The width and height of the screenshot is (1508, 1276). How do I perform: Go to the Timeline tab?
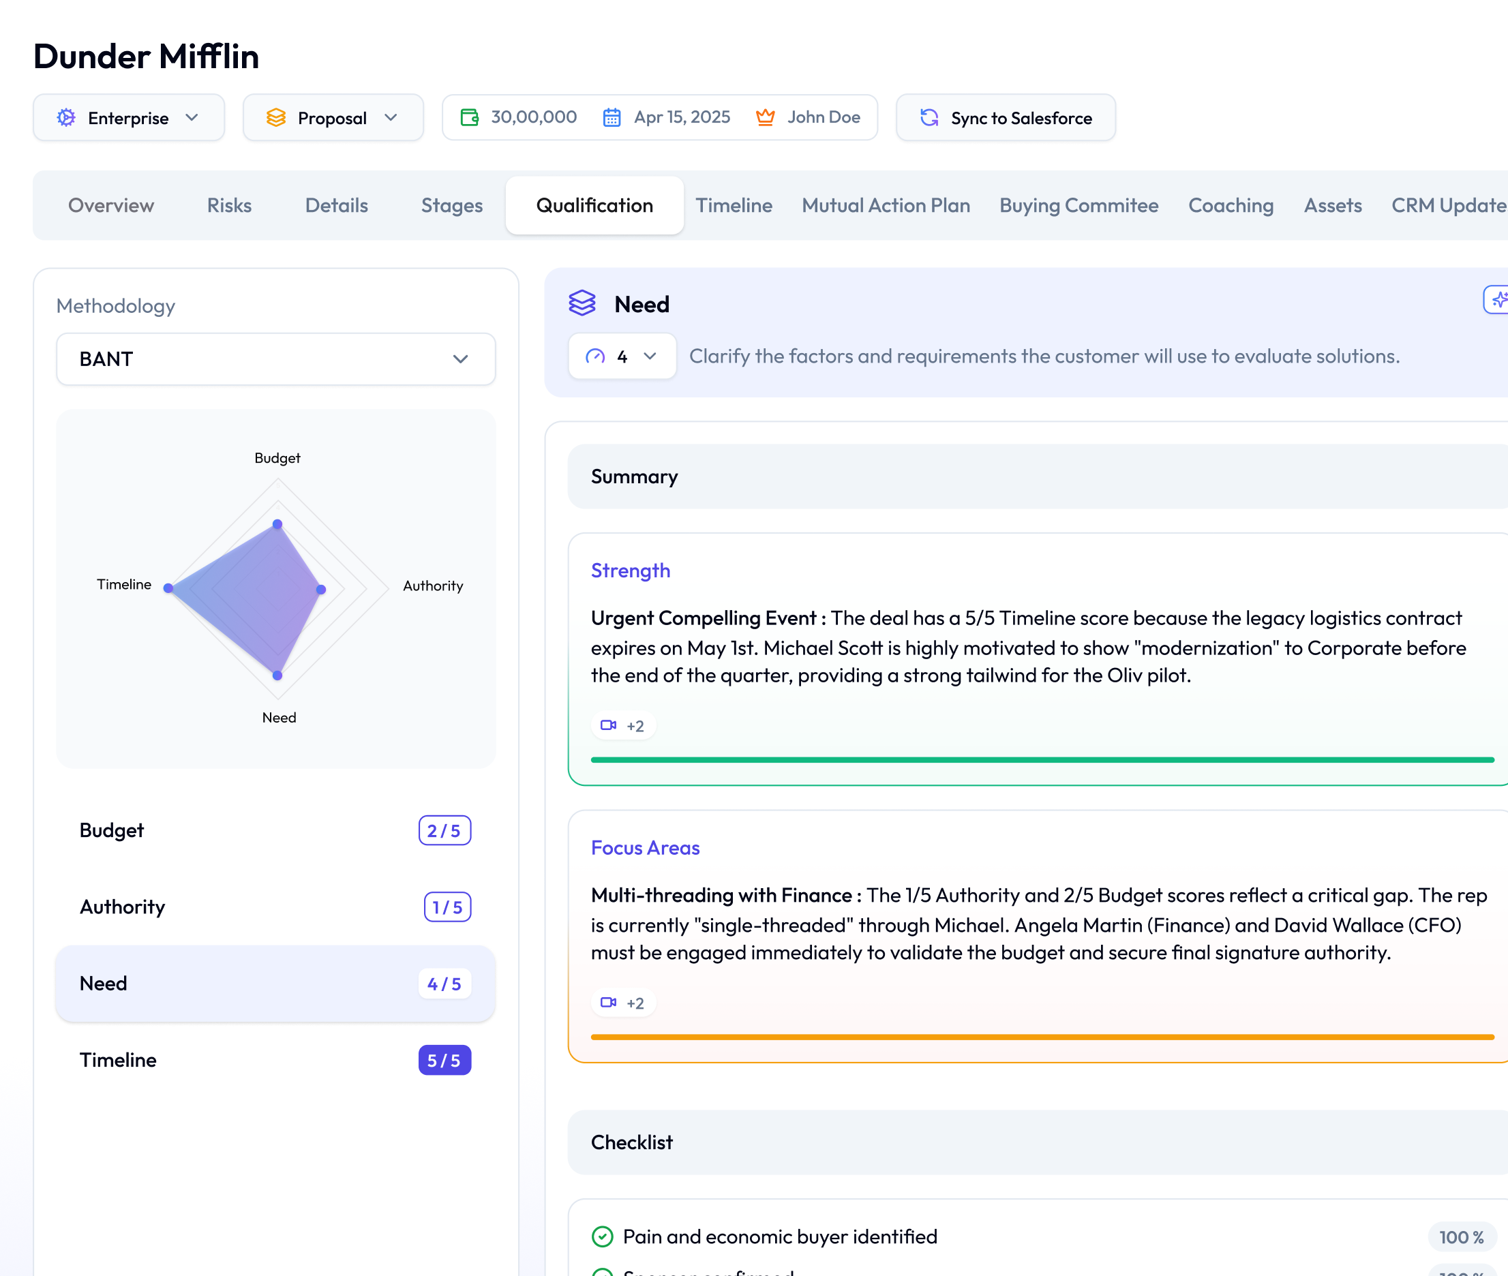tap(734, 205)
